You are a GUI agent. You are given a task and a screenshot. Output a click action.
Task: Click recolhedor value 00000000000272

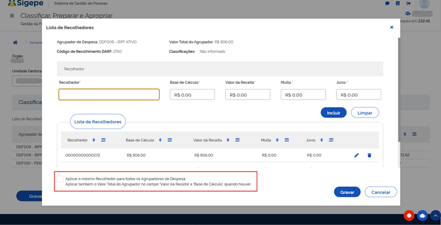[x=83, y=155]
